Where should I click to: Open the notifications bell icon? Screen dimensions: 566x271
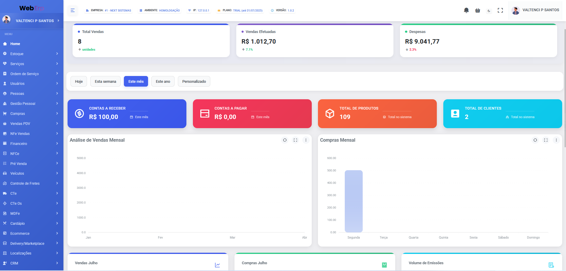tap(466, 10)
